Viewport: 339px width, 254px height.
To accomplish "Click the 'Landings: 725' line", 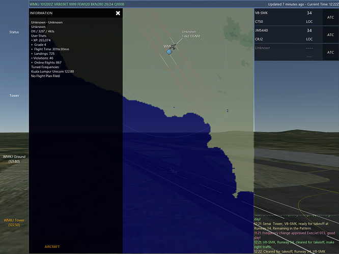I will coord(44,53).
